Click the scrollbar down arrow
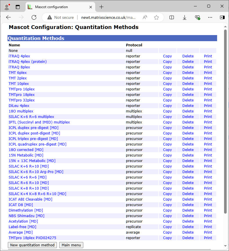This screenshot has height=251, width=229. pyautogui.click(x=225, y=246)
